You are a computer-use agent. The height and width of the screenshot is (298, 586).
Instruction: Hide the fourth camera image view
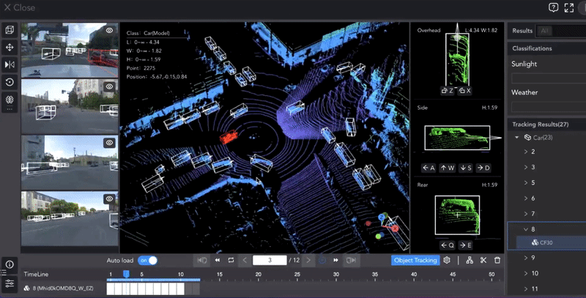tap(109, 198)
